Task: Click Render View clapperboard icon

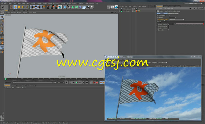Action: (x=48, y=7)
